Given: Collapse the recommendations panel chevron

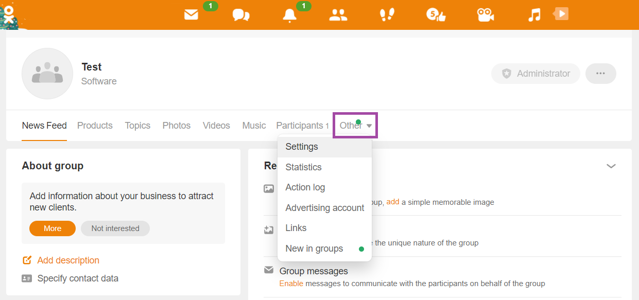Looking at the screenshot, I should 611,166.
